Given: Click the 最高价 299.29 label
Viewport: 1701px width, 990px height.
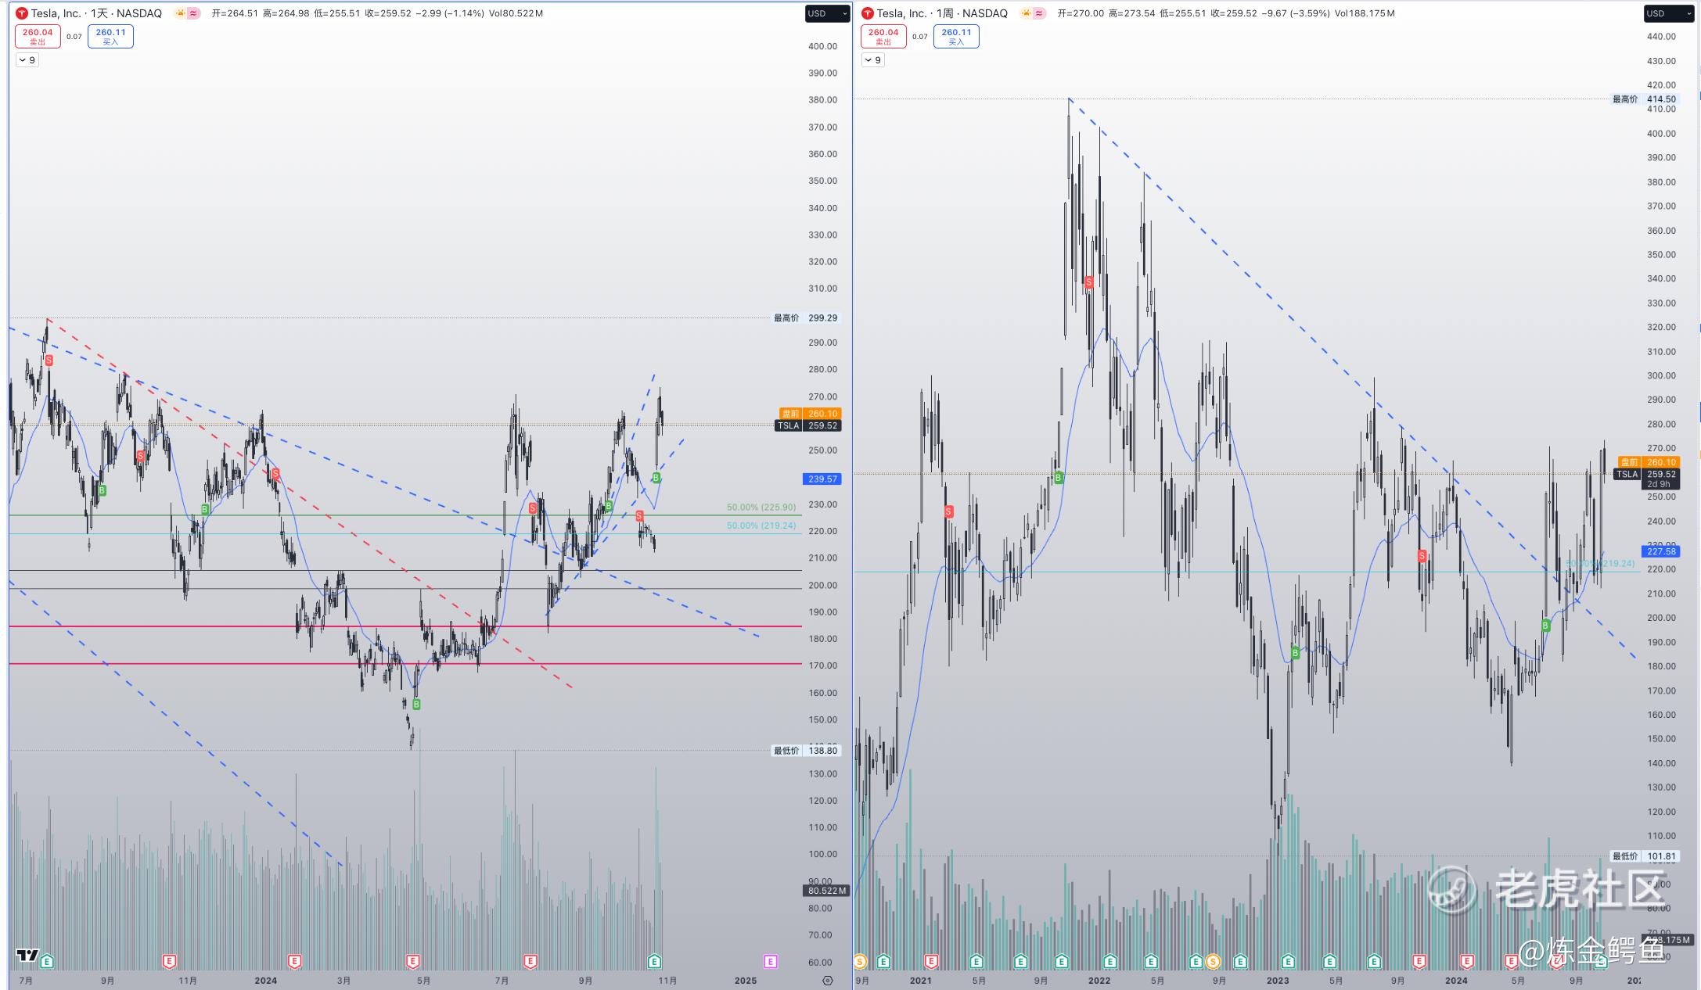Looking at the screenshot, I should 806,318.
